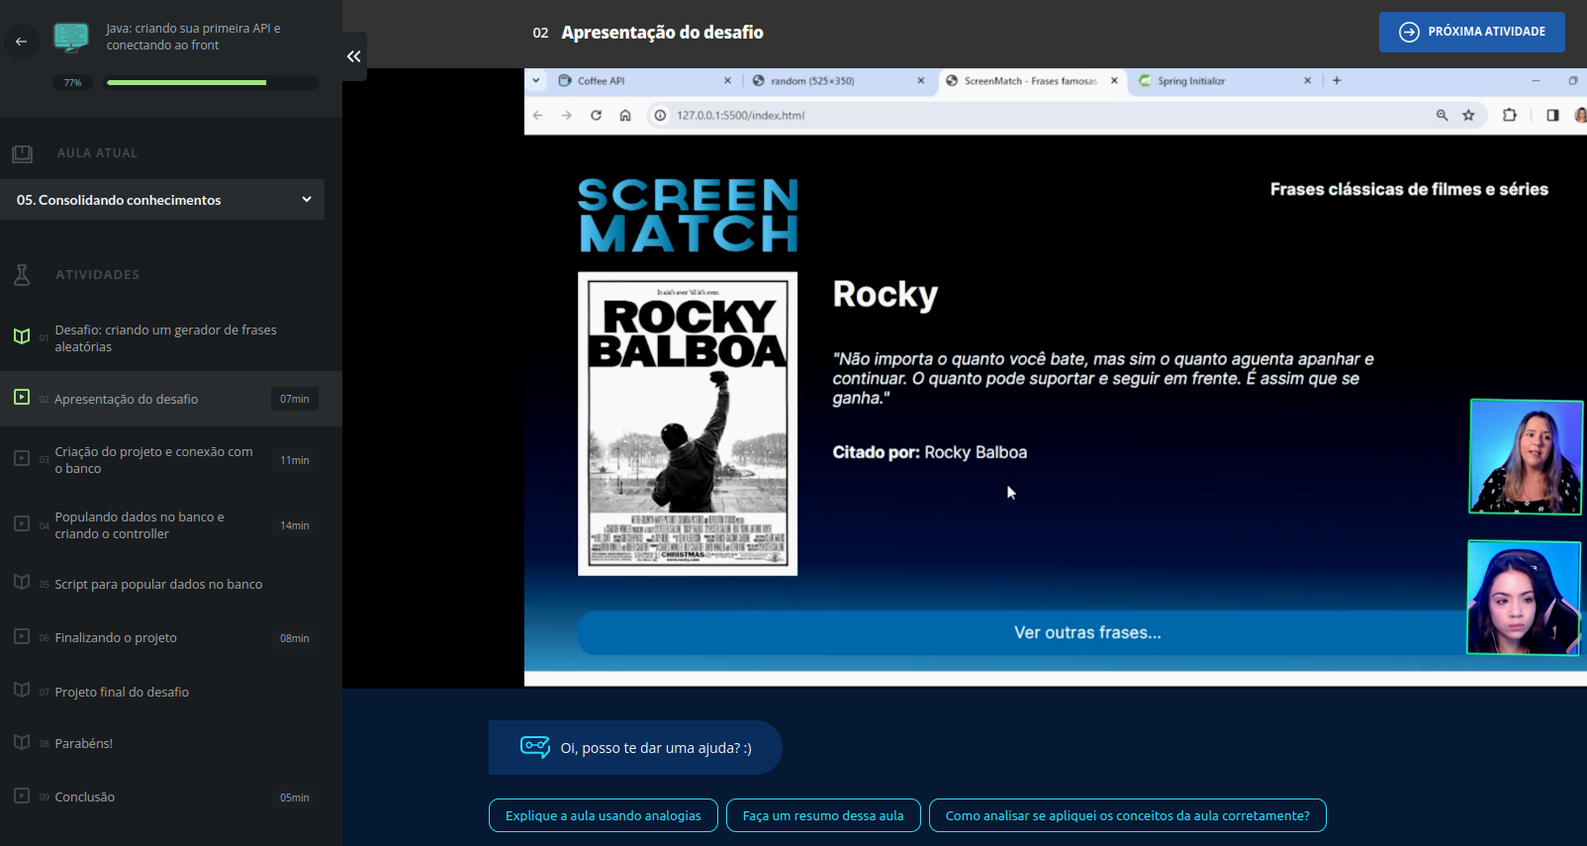The image size is (1587, 846).
Task: Switch to the Coffee API browser tab
Action: [643, 81]
